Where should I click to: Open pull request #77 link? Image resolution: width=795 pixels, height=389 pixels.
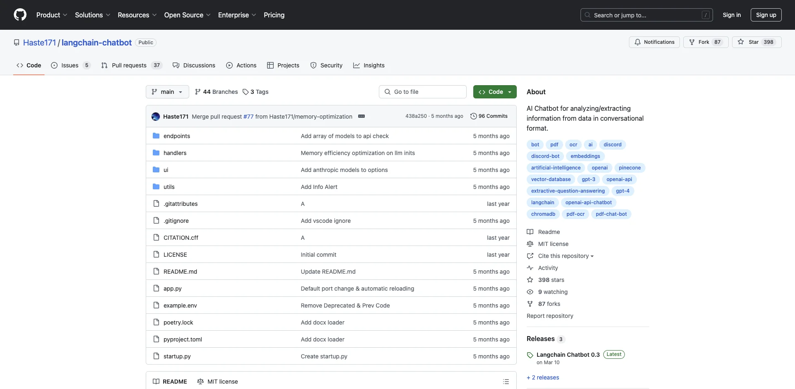click(x=248, y=117)
